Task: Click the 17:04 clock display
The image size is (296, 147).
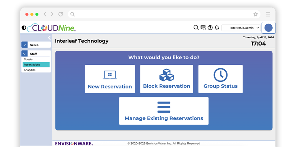Action: pos(258,44)
